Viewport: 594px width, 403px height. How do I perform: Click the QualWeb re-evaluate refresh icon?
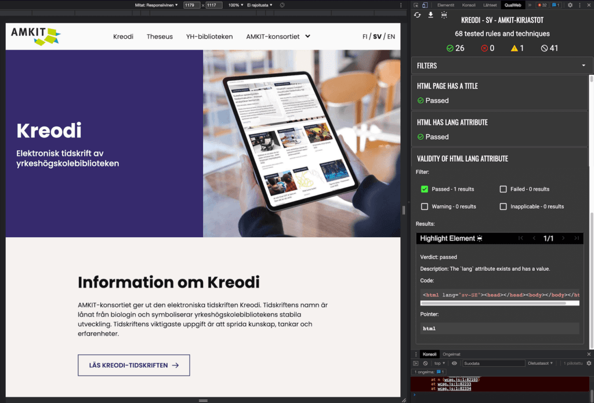point(417,14)
